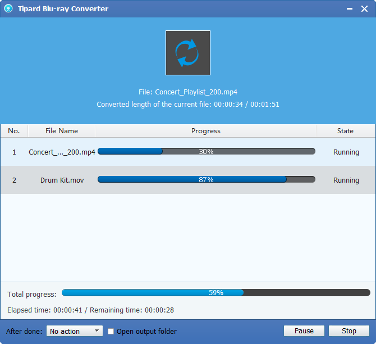This screenshot has width=376, height=344.
Task: Close the Tipard Blu-ray Converter window
Action: (x=364, y=9)
